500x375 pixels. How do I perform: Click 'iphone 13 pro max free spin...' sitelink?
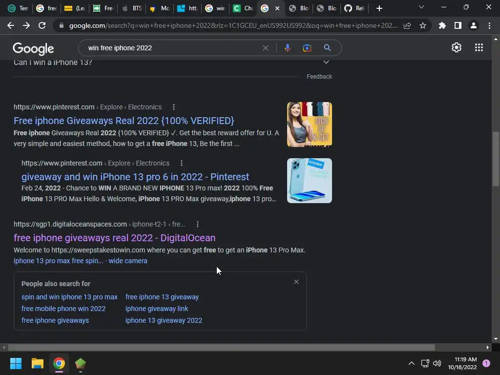[59, 261]
